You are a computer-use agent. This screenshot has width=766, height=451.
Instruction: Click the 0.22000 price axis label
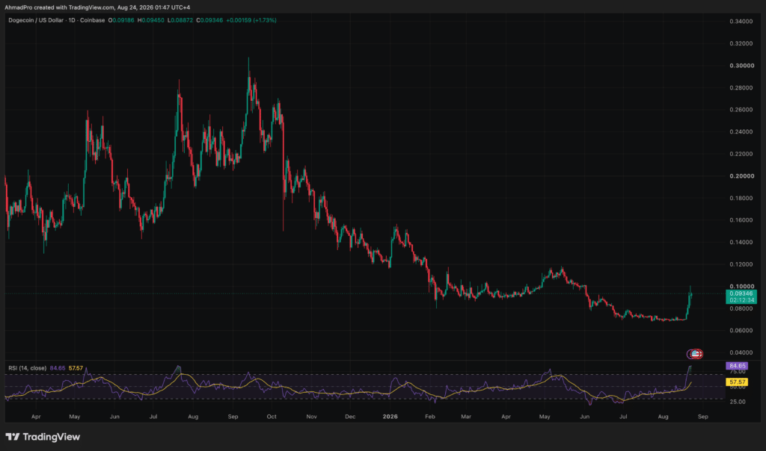click(x=741, y=154)
